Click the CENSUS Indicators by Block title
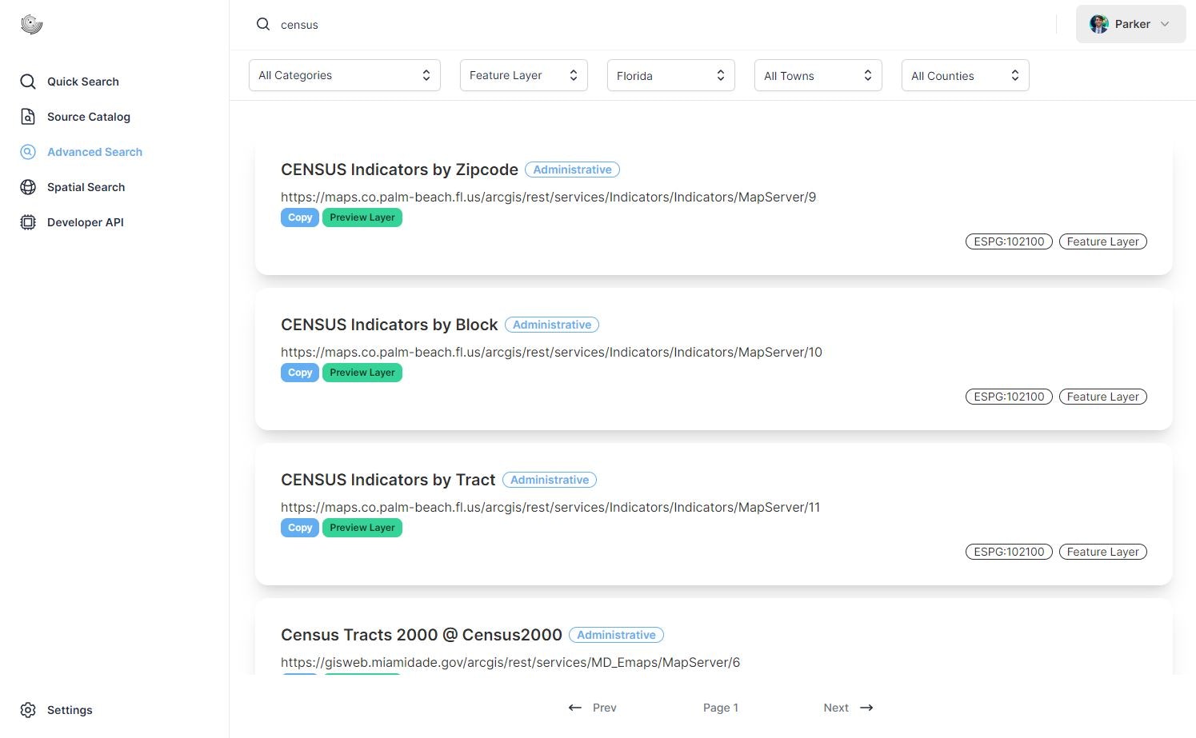The image size is (1196, 738). pyautogui.click(x=390, y=325)
